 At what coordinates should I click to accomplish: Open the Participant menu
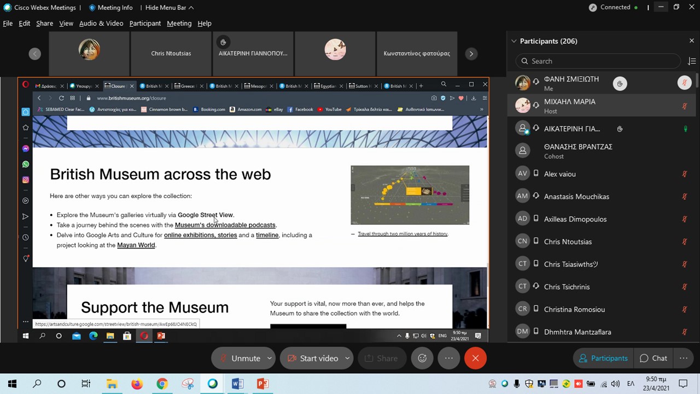[x=145, y=24]
